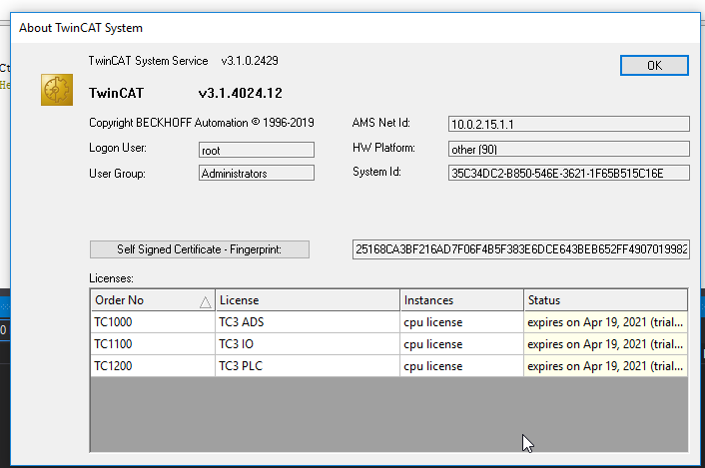Click cpu license in the TC1000 row

[x=461, y=322]
